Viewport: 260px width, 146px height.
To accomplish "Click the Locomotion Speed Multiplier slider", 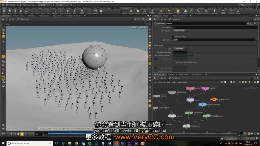I will [222, 56].
